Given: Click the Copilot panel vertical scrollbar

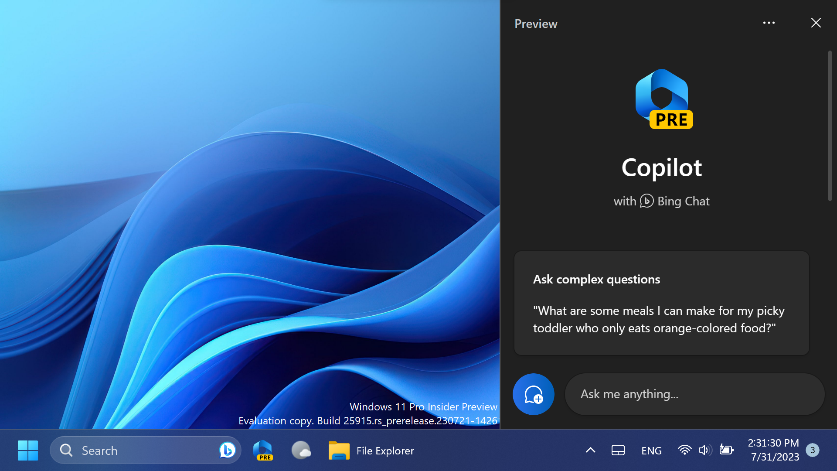Looking at the screenshot, I should point(830,126).
